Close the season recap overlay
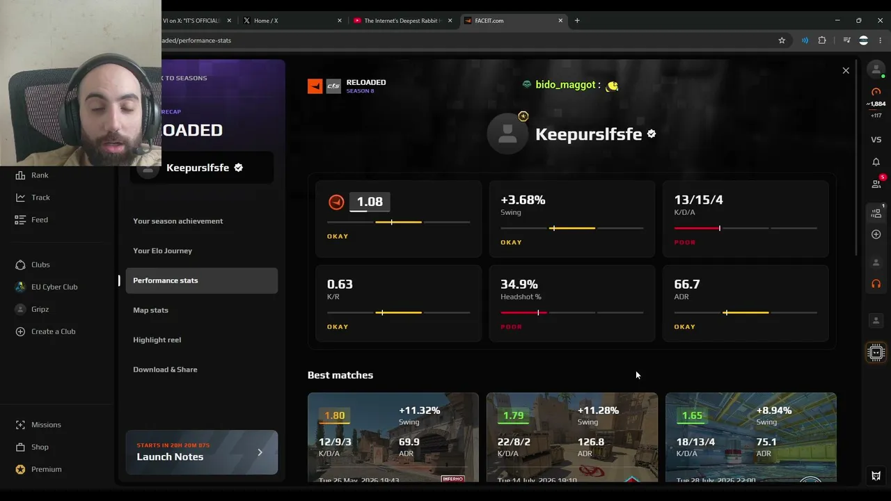The height and width of the screenshot is (501, 891). (x=846, y=71)
